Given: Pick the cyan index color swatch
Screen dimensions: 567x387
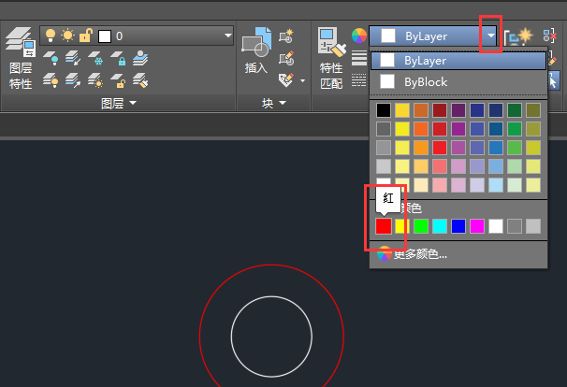Looking at the screenshot, I should click(x=440, y=226).
